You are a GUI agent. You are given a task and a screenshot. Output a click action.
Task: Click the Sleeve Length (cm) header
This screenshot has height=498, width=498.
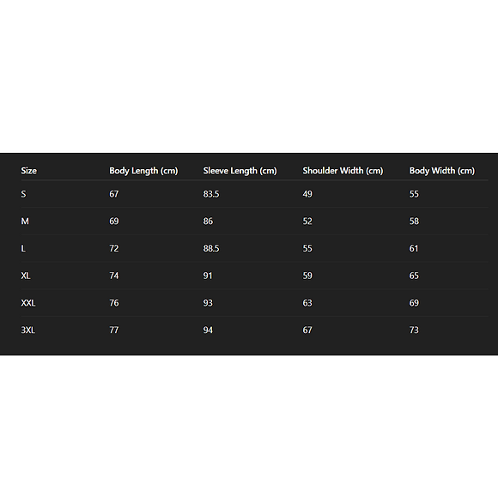pyautogui.click(x=240, y=171)
